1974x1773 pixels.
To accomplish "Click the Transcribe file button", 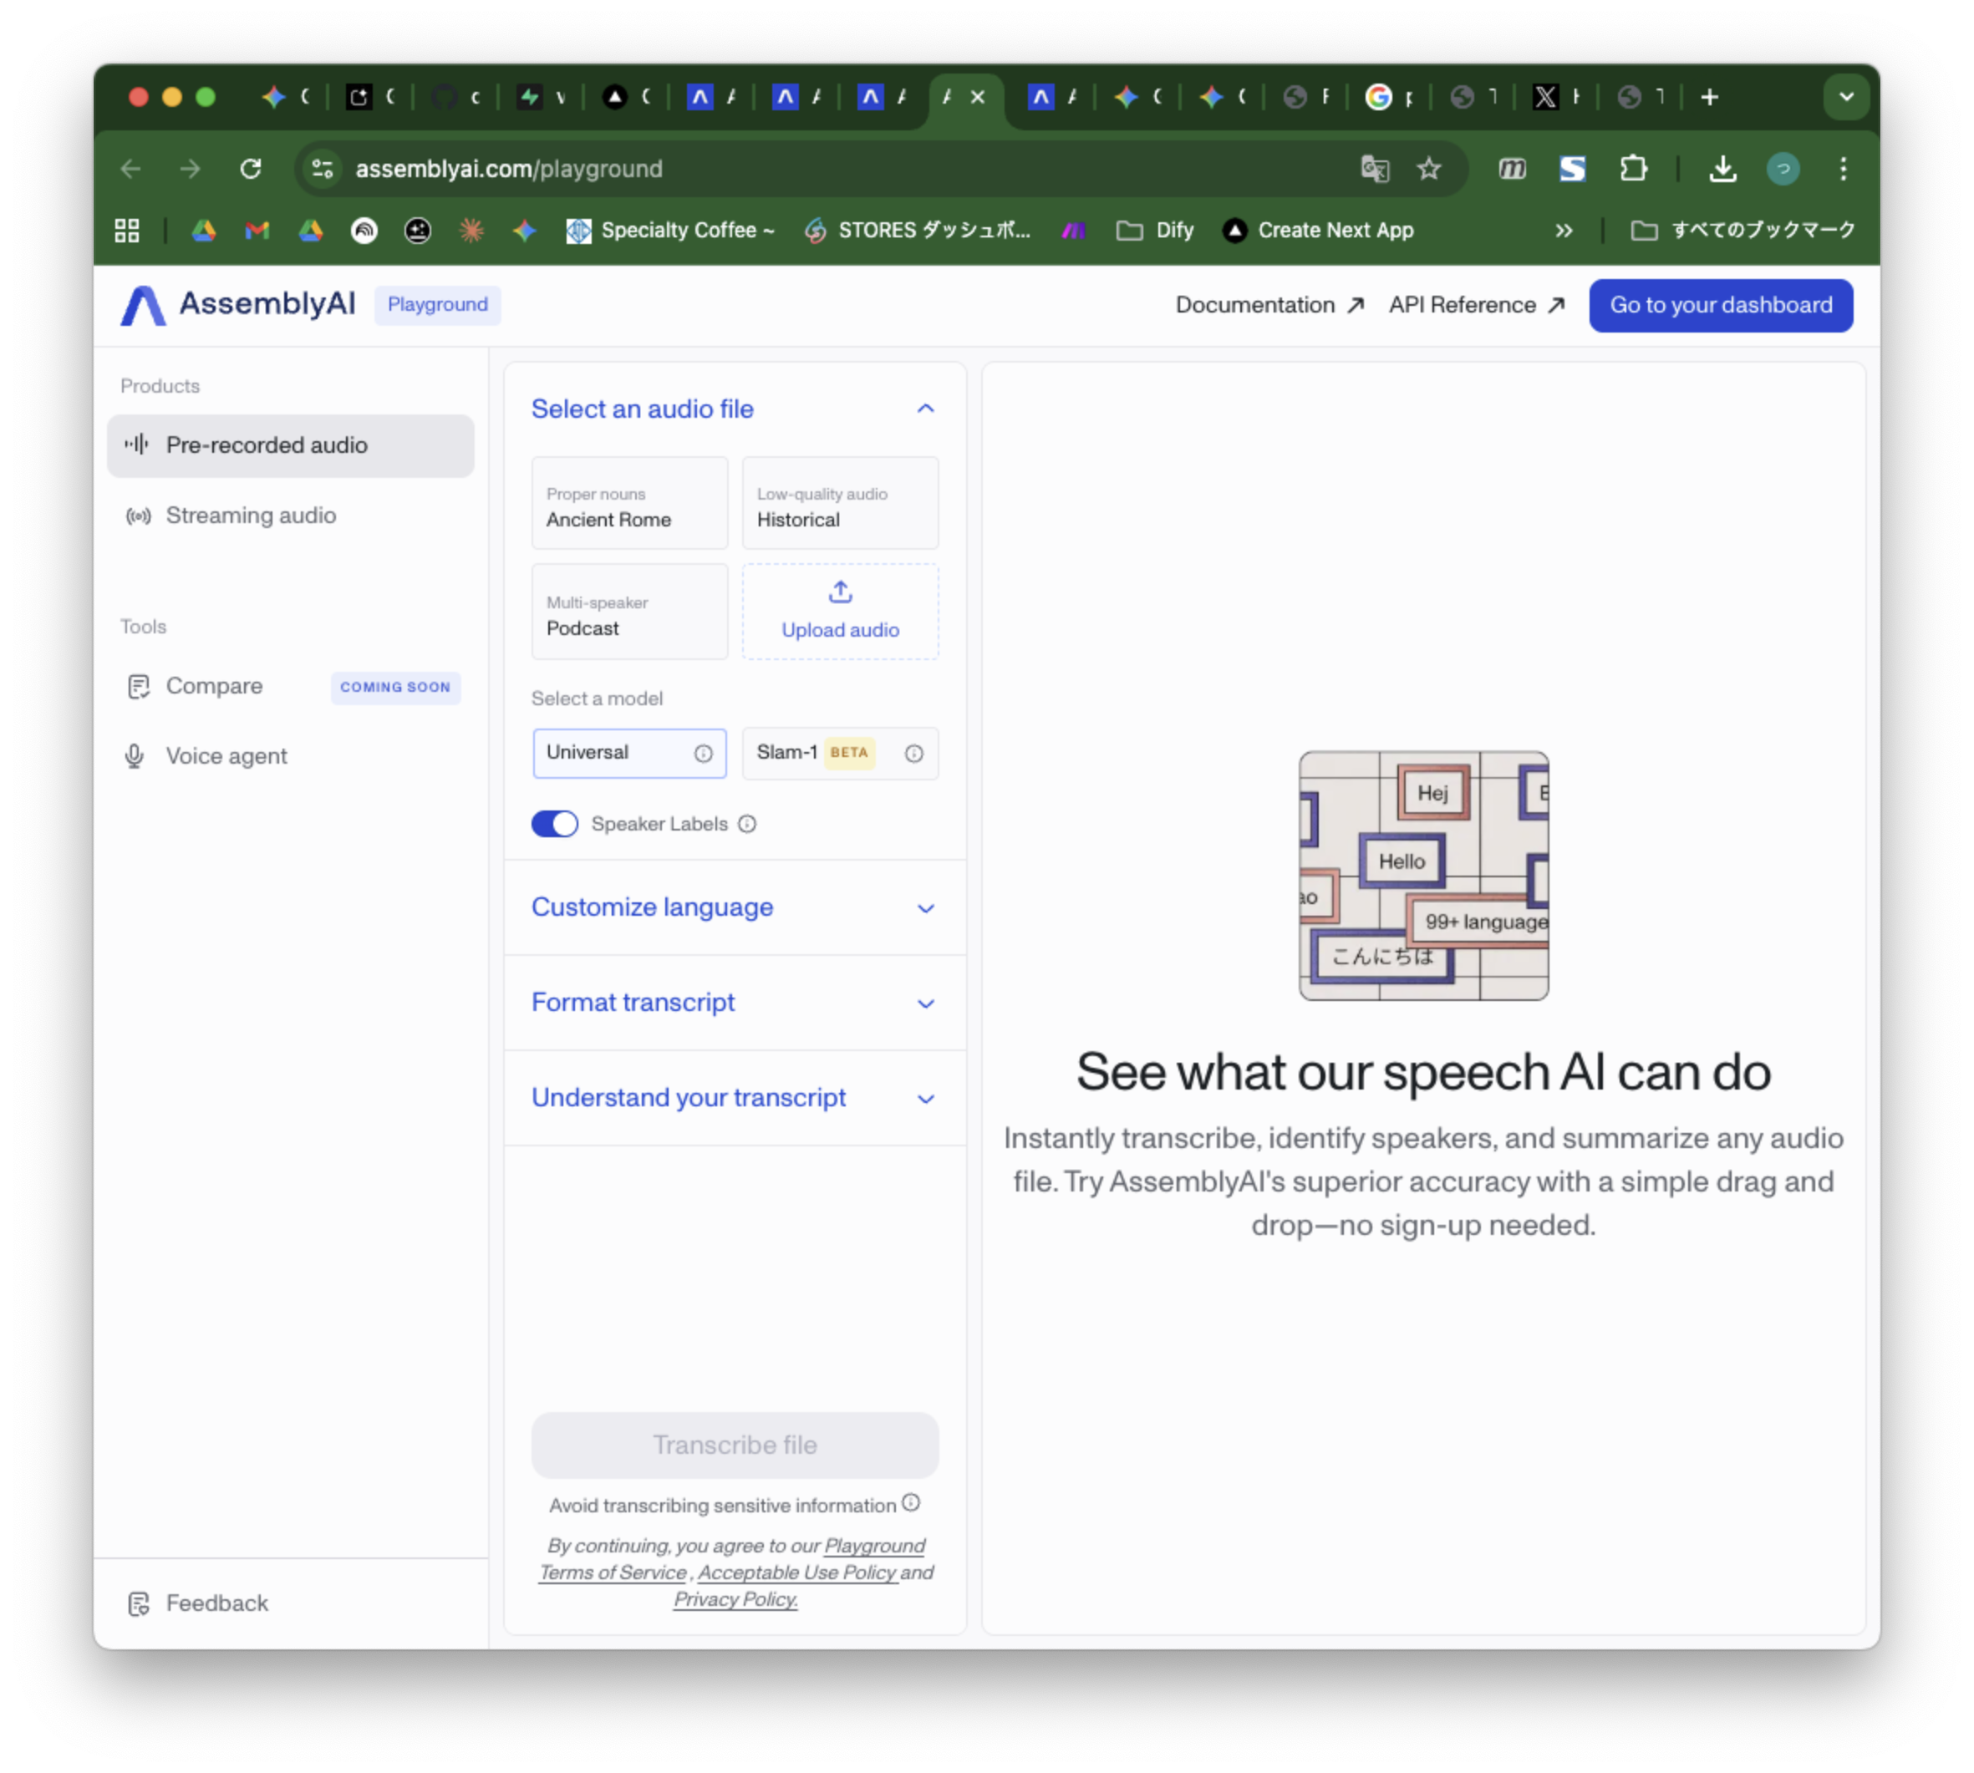I will tap(735, 1444).
